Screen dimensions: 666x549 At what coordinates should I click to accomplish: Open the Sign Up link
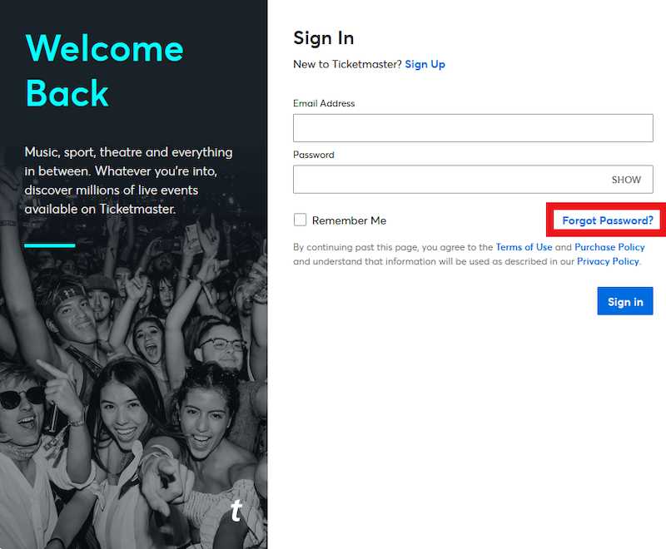pos(425,64)
